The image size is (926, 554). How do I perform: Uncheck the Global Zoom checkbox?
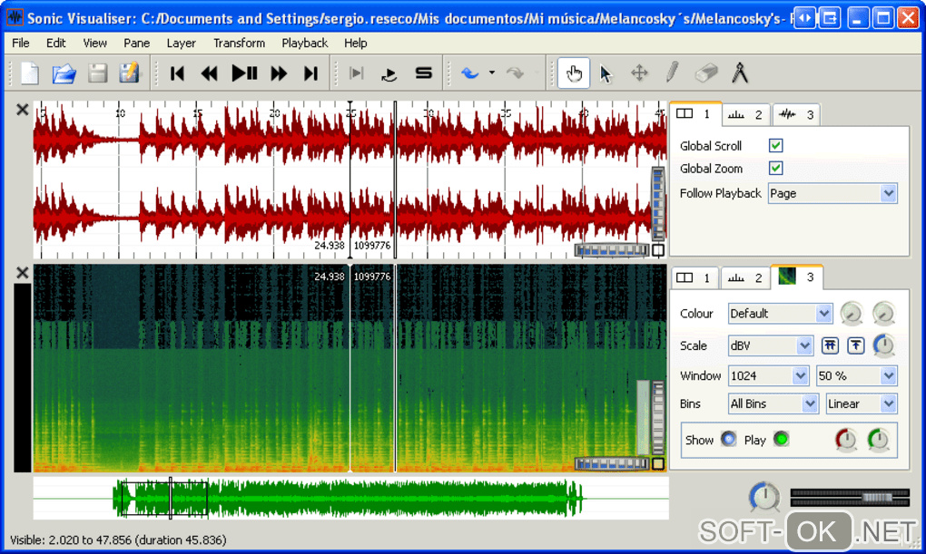(x=775, y=168)
